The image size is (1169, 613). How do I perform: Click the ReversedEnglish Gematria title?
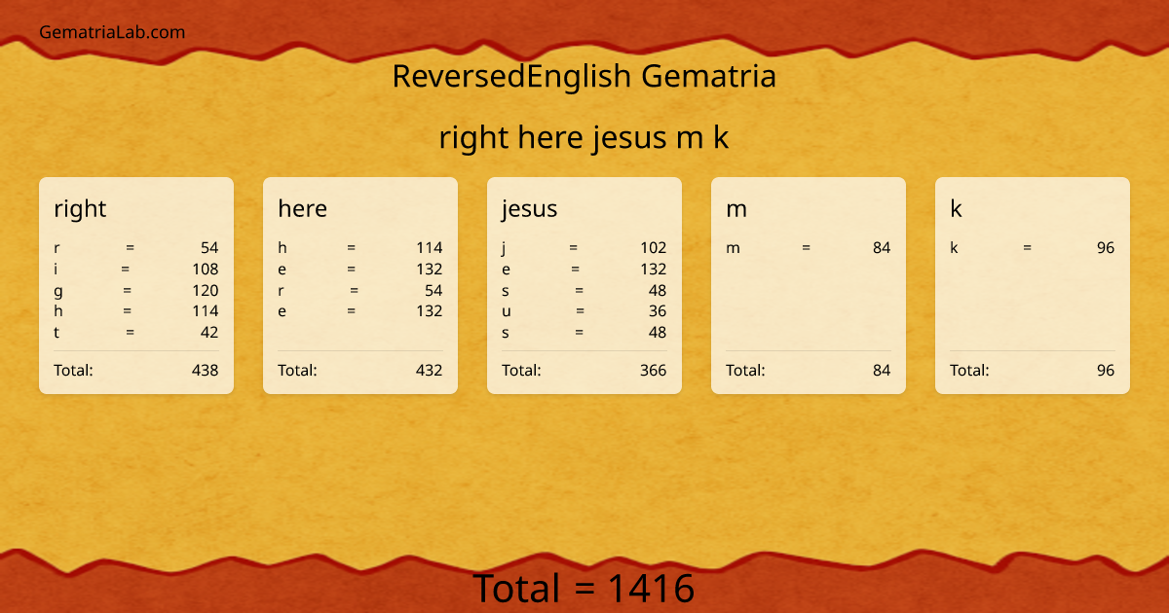(x=584, y=76)
